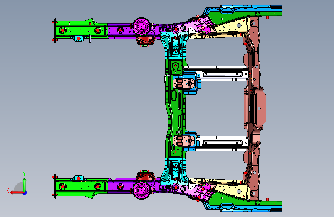Select the upper pink bracket on central crossmember

(x=184, y=83)
